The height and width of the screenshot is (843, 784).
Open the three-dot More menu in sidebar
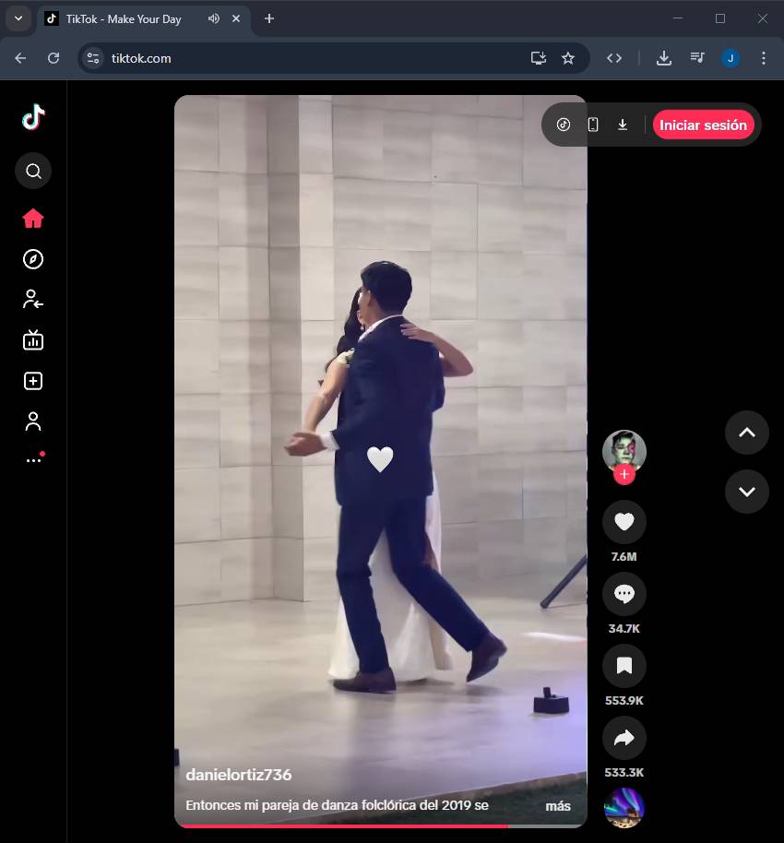point(33,459)
